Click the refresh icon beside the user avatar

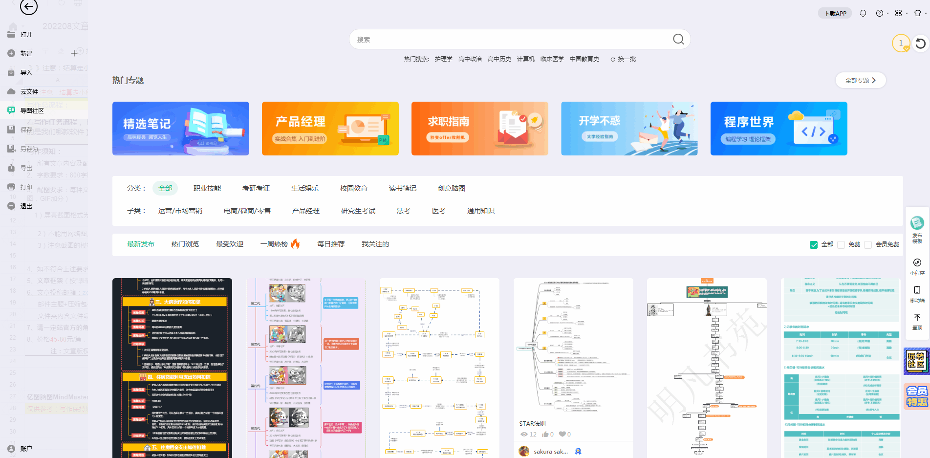pyautogui.click(x=920, y=44)
